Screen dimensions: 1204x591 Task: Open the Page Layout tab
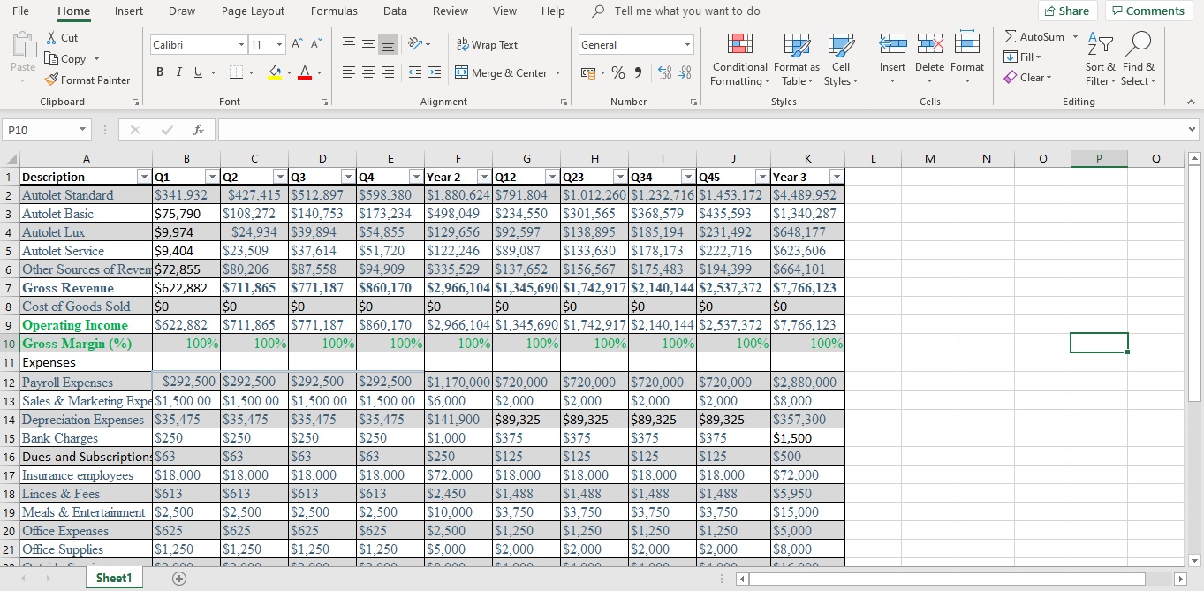pyautogui.click(x=253, y=11)
